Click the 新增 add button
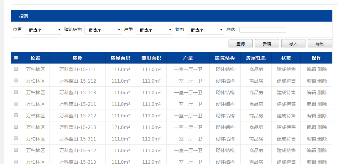Screen dimensions: 338x164 pos(267,43)
